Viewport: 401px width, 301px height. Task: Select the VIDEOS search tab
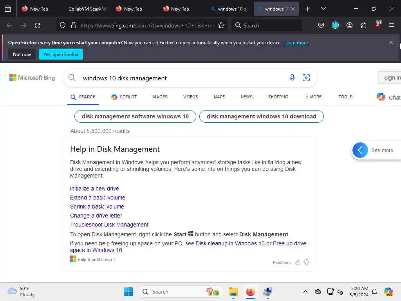[x=191, y=97]
